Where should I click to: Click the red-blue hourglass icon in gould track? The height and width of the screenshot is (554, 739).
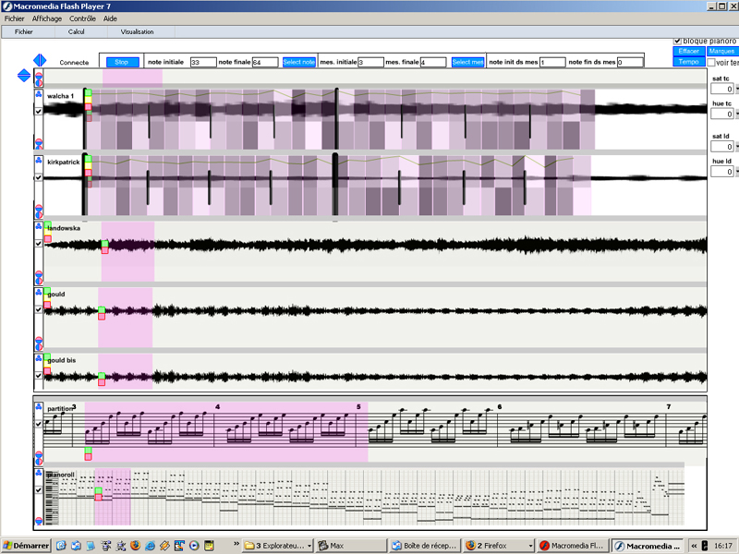[x=39, y=343]
